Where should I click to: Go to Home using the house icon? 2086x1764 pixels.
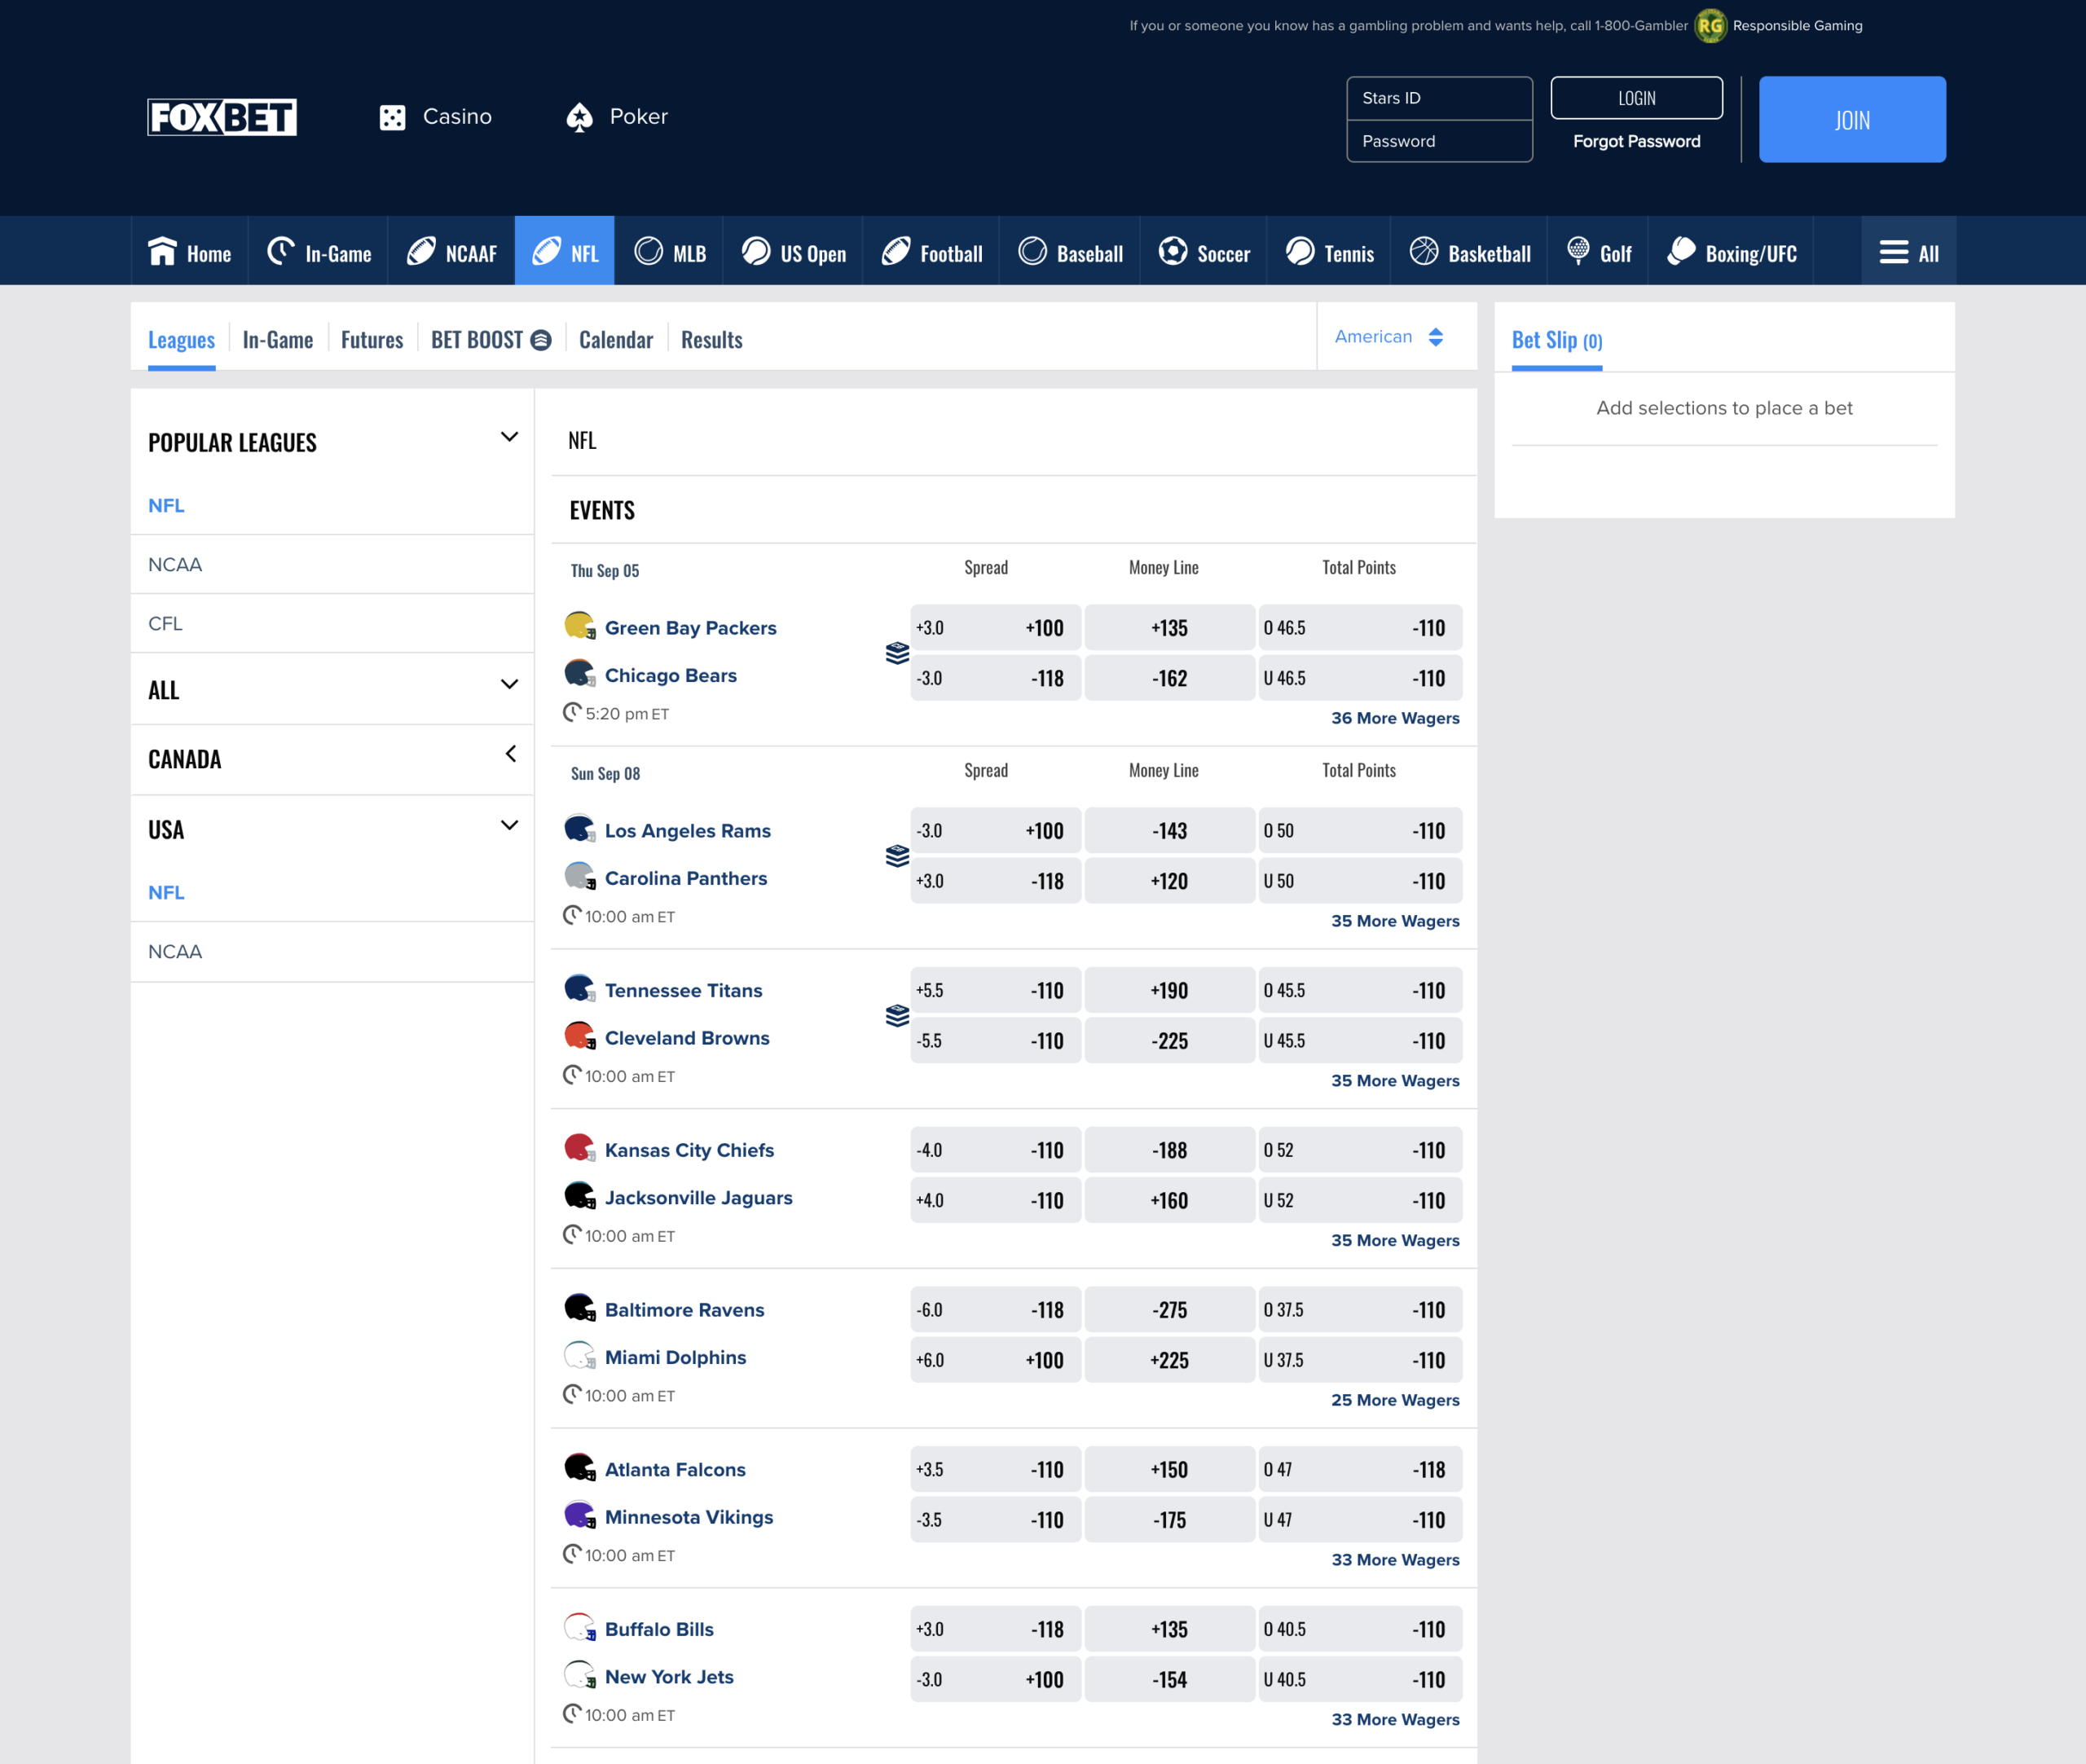pyautogui.click(x=162, y=251)
